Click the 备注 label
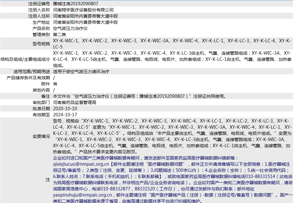Viewport: 294px width, 203px height. tap(46, 97)
